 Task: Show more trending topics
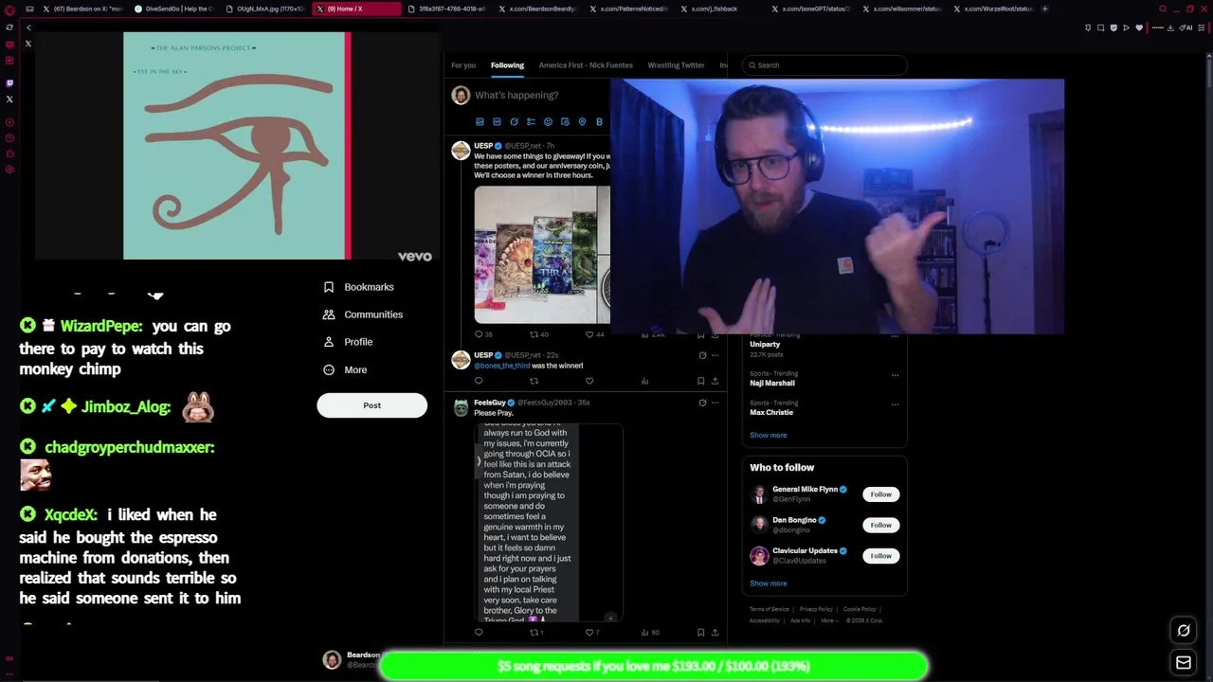(769, 436)
